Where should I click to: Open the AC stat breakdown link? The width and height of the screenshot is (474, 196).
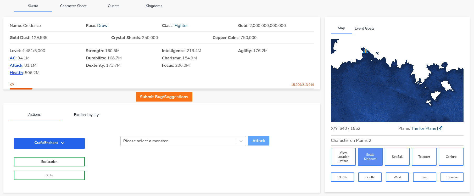(x=13, y=58)
